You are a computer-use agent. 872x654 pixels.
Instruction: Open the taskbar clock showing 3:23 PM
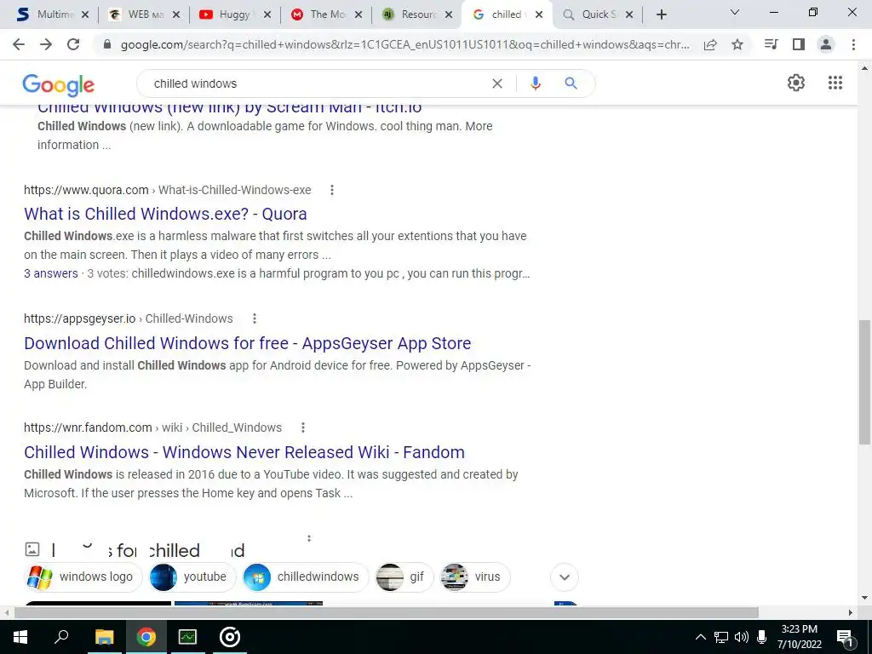click(x=799, y=637)
